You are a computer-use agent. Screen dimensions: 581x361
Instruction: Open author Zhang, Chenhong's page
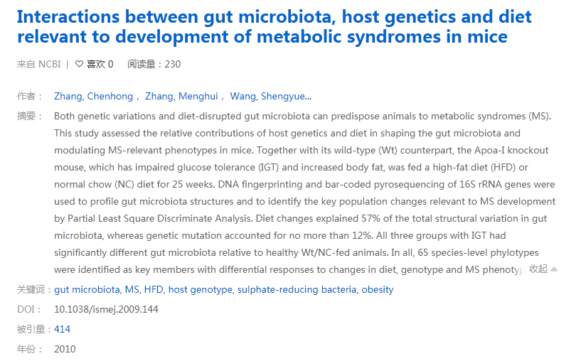93,97
